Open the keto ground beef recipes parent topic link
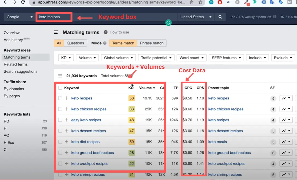Screen dimensions: 297x180 tap(229, 153)
